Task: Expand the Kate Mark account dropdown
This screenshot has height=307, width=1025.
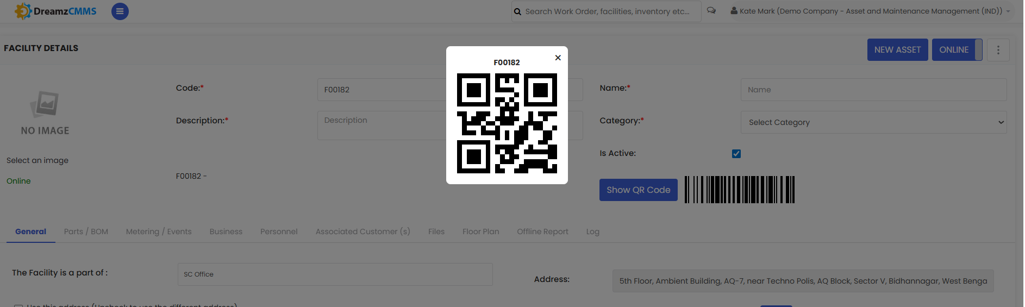Action: 1008,11
